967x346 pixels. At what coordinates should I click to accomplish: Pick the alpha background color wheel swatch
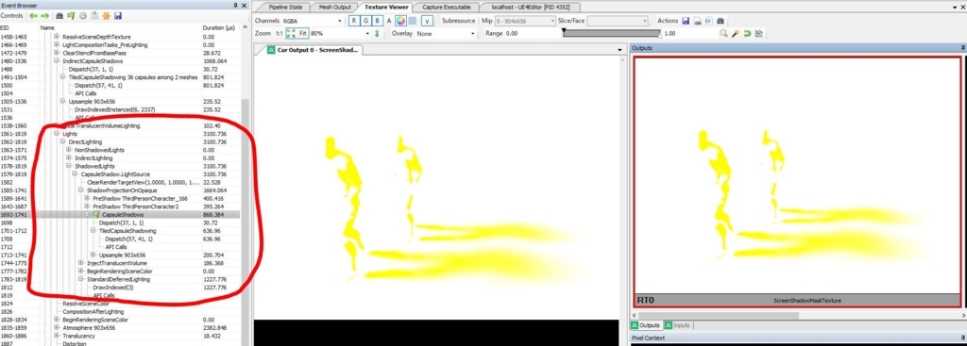coord(400,21)
